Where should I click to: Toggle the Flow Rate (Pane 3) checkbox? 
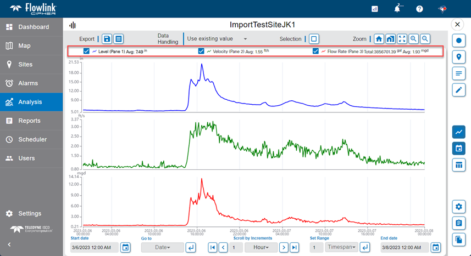[x=315, y=51]
